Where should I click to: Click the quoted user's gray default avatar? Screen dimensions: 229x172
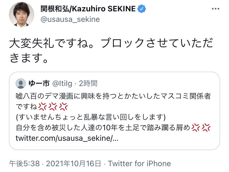[x=21, y=83]
